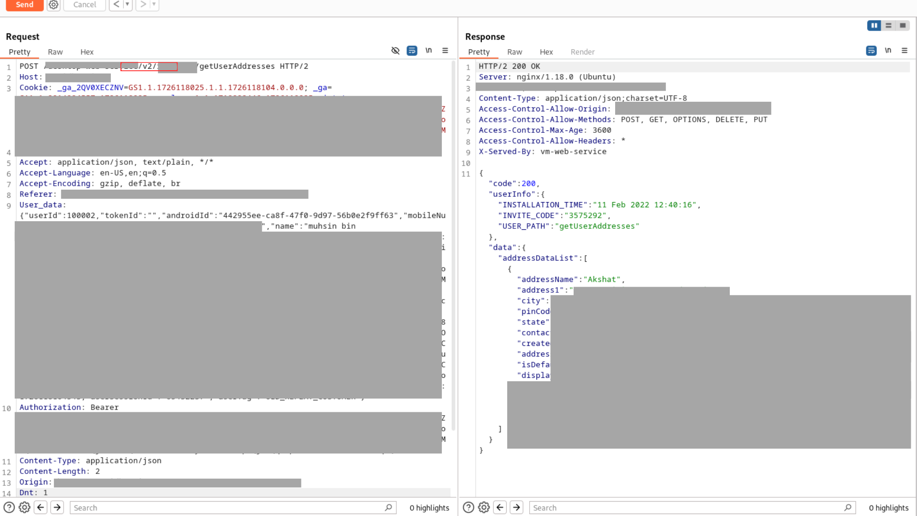The image size is (917, 516).
Task: Toggle word wrap icon in Response panel
Action: tap(871, 51)
